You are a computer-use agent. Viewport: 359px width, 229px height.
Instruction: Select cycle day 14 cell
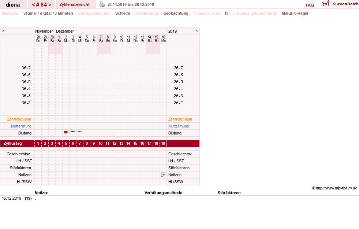(x=128, y=143)
